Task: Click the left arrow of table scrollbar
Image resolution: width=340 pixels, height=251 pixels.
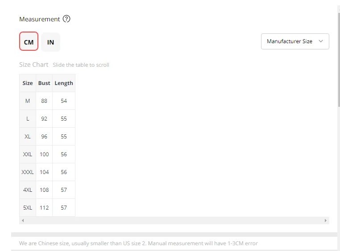Action: tap(23, 221)
